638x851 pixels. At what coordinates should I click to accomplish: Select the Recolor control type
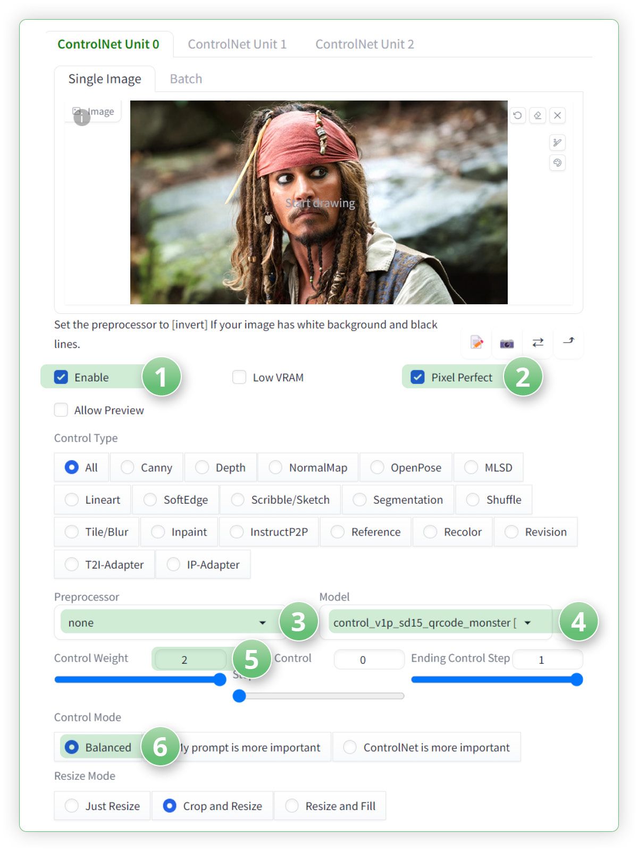point(453,532)
